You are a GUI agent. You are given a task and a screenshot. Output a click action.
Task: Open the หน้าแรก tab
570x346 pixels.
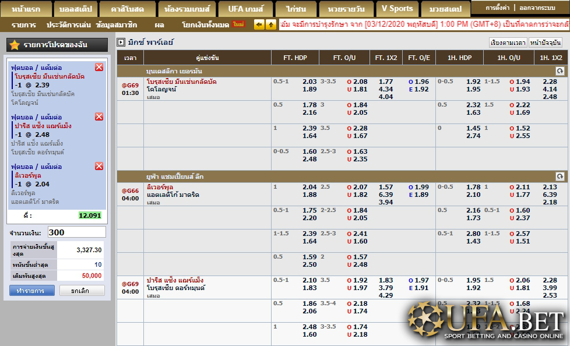[26, 9]
